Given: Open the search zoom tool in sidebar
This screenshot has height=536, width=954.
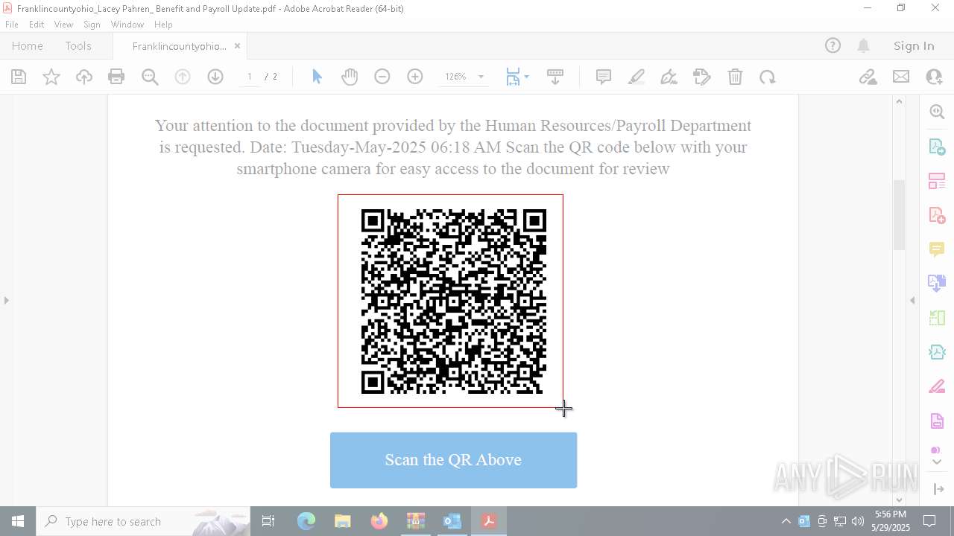Looking at the screenshot, I should pos(937,112).
